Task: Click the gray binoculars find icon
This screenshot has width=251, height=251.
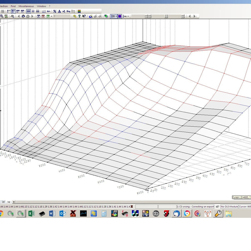Action: [28, 16]
